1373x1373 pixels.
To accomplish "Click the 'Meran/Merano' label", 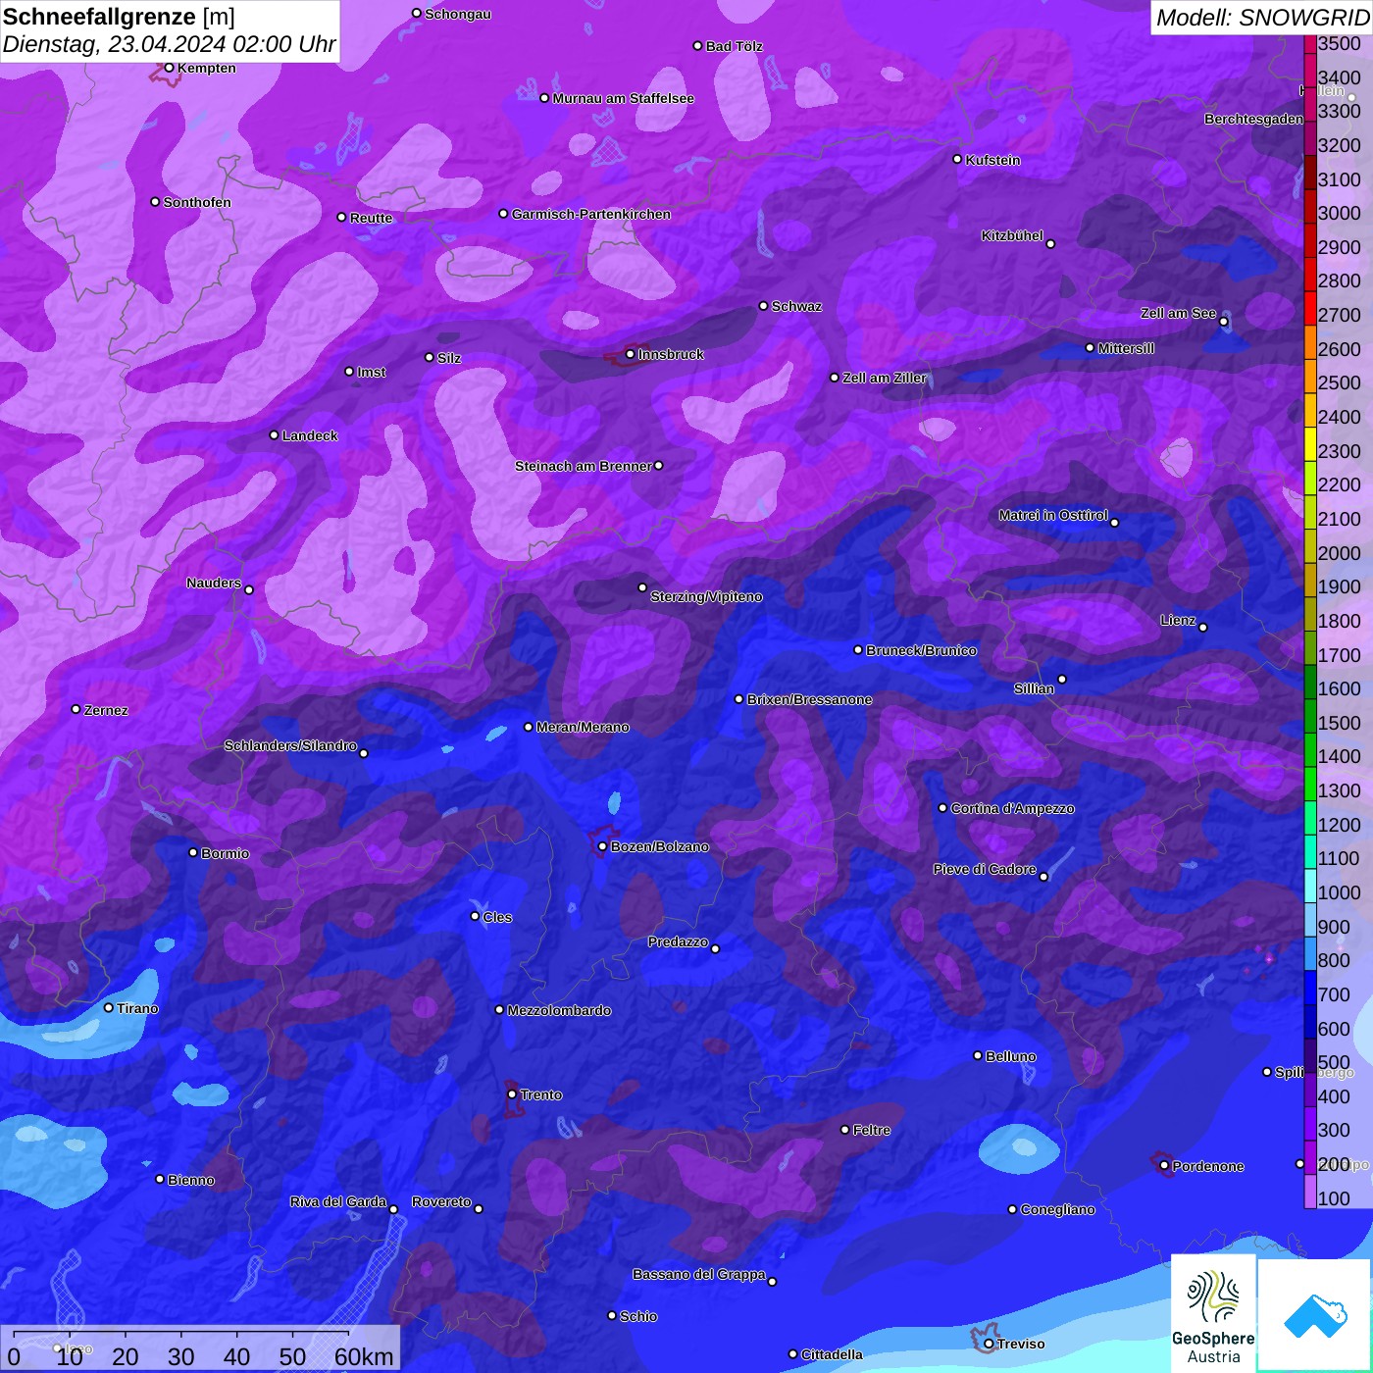I will tap(583, 727).
